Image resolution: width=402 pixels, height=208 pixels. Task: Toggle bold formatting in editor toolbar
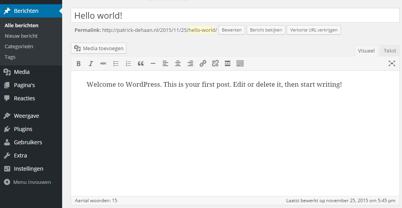pos(78,64)
